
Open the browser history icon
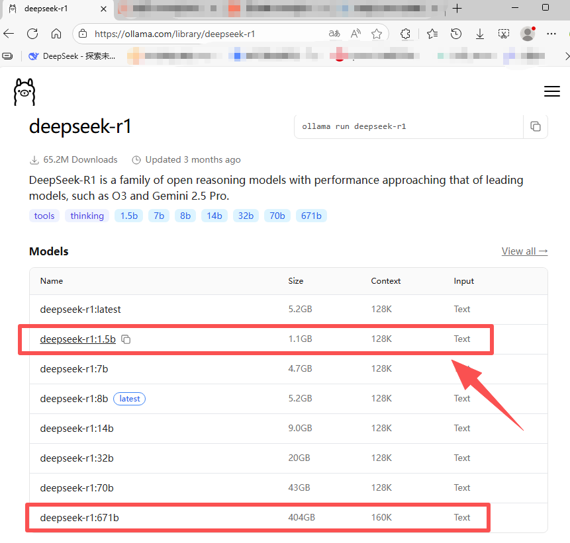(456, 34)
